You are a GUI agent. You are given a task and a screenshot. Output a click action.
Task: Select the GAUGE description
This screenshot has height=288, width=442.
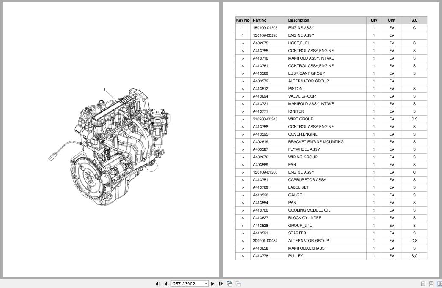295,195
